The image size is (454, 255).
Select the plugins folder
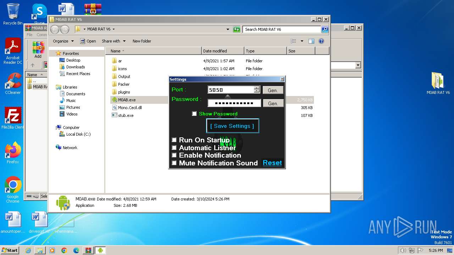point(124,92)
